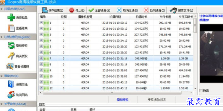The image size is (223, 111).
Task: Click the 授权状态:按次 status label
Action: pyautogui.click(x=157, y=100)
